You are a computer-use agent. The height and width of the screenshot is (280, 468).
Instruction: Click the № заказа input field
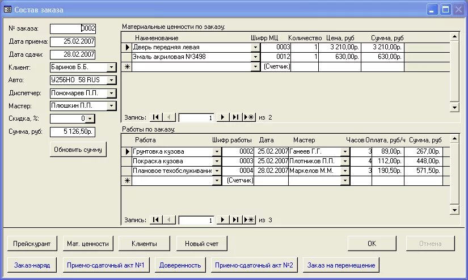pyautogui.click(x=73, y=29)
